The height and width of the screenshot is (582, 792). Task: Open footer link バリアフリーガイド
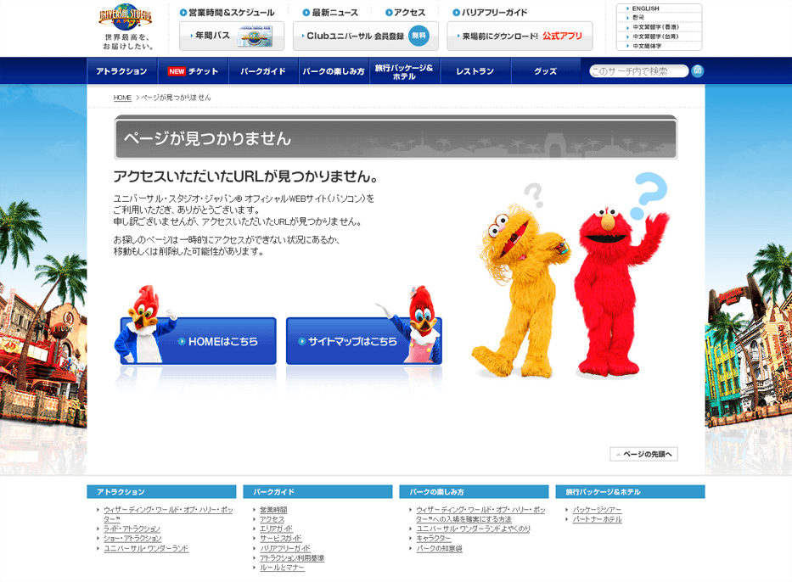coord(285,548)
